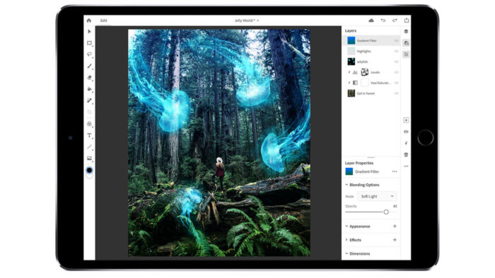Image resolution: width=495 pixels, height=278 pixels.
Task: Toggle visibility of jellyfish layer
Action: pyautogui.click(x=396, y=61)
